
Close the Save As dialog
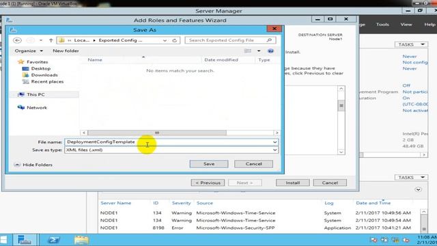pos(274,29)
